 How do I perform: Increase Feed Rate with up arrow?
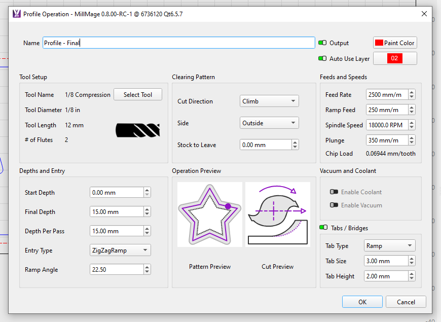(412, 92)
